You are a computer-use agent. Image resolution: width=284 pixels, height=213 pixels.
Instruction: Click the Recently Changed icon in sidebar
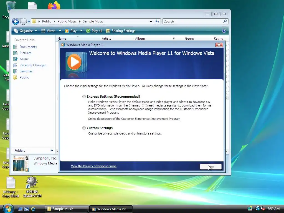[x=16, y=65]
